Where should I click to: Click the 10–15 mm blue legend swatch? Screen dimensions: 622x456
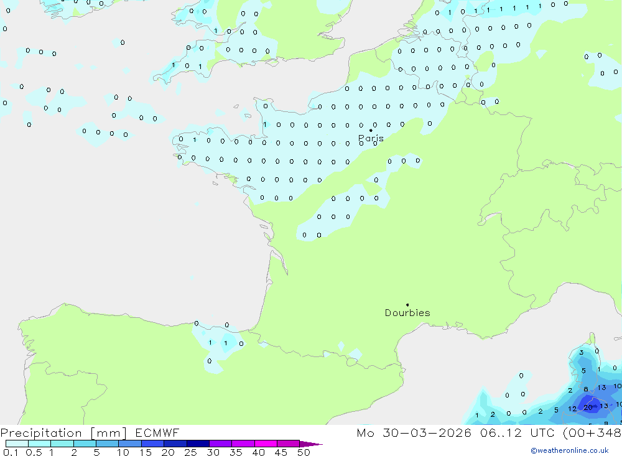click(x=130, y=444)
